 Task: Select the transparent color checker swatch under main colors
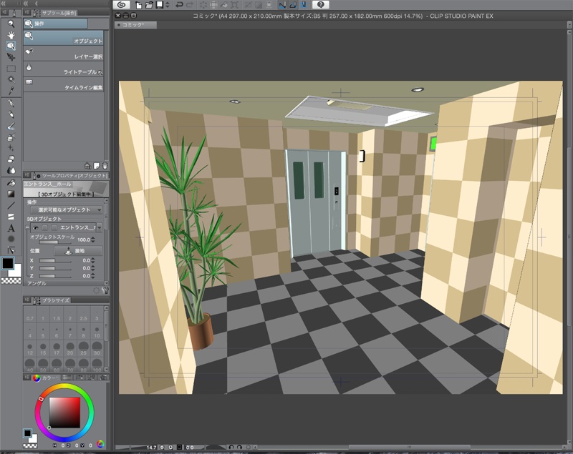pyautogui.click(x=11, y=281)
